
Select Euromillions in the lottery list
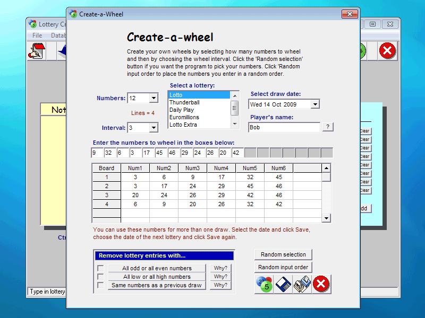tap(184, 117)
